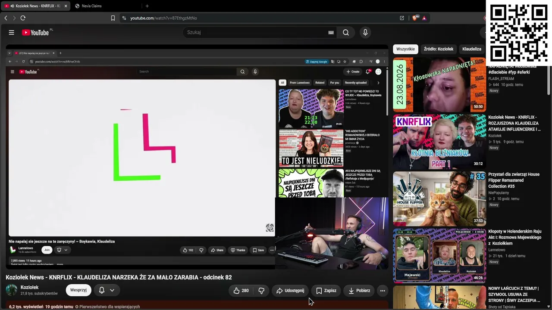Image resolution: width=552 pixels, height=310 pixels.
Task: Click the speaker icon on the Koziołek News tab
Action: pyautogui.click(x=12, y=6)
